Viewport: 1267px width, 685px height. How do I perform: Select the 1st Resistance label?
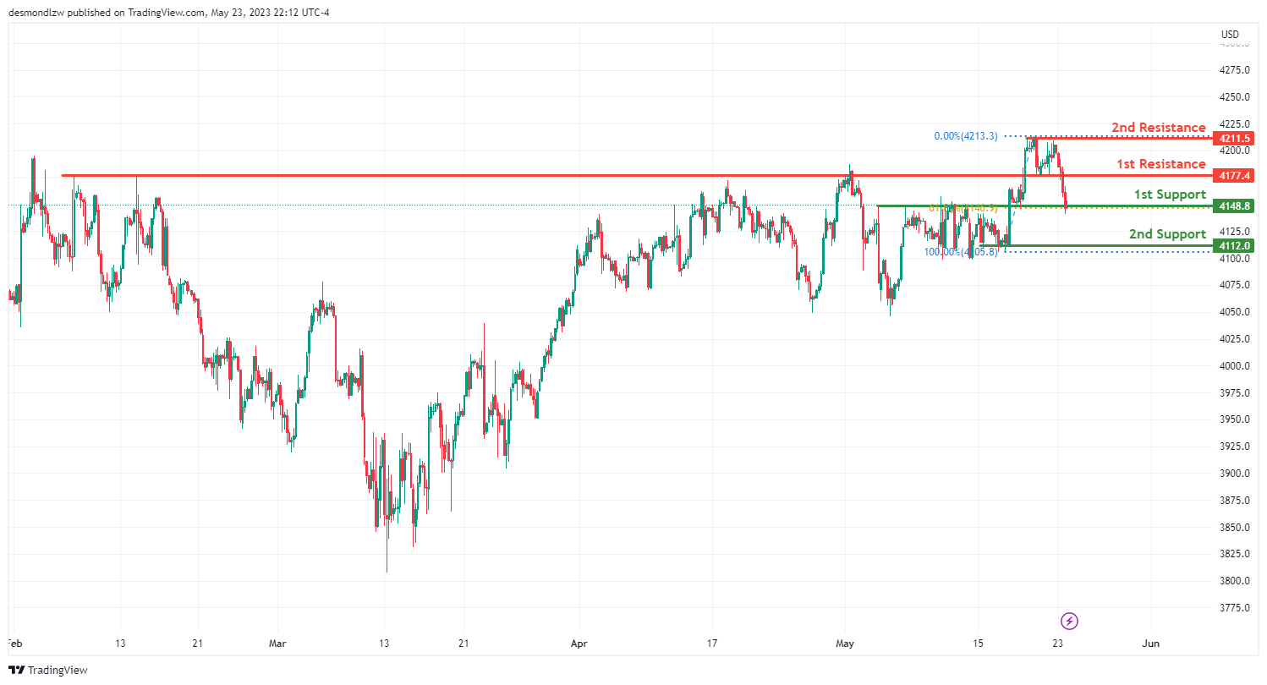(1160, 164)
